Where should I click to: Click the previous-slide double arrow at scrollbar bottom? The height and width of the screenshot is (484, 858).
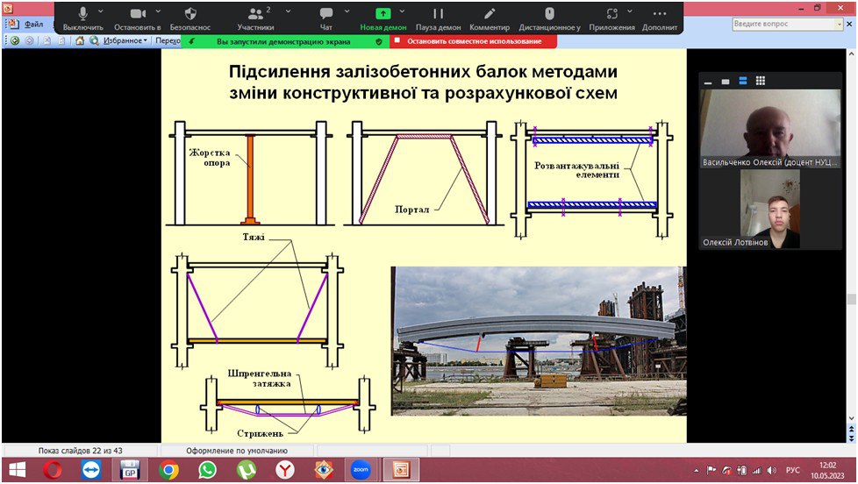[x=851, y=430]
